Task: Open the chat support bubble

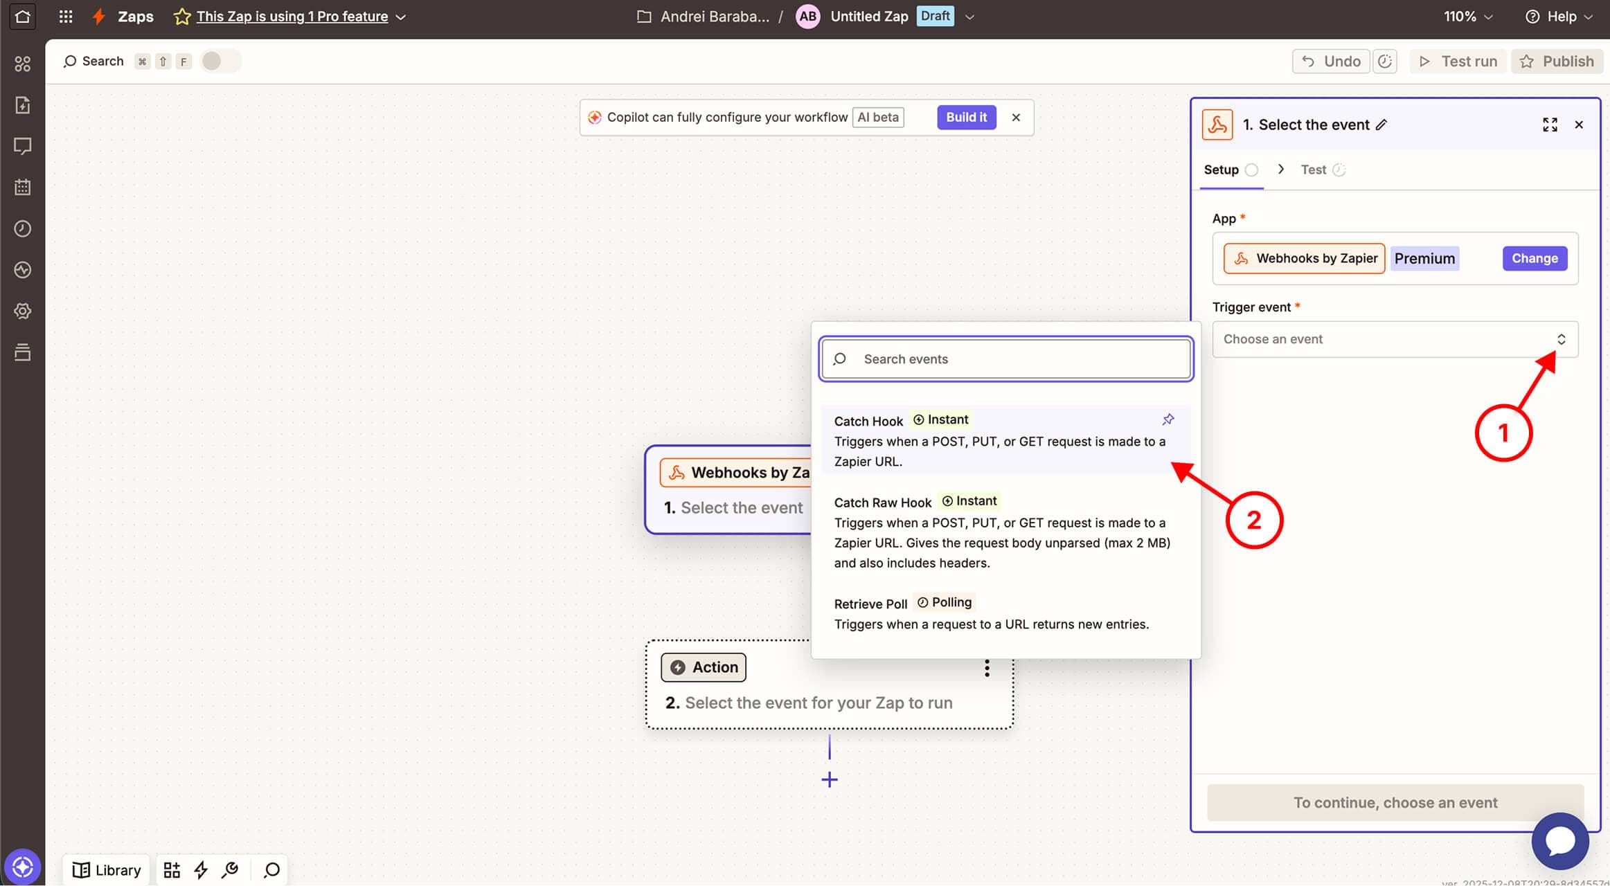Action: (1559, 840)
